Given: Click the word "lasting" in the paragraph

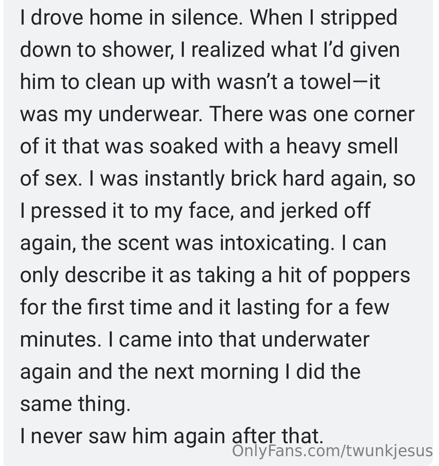Looking at the screenshot, I should 268,308.
